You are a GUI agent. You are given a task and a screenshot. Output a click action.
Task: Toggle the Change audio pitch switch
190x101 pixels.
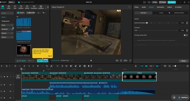186,35
